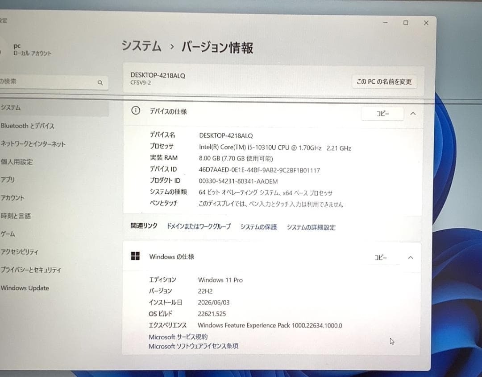Click この PC の名前を変更 button
The image size is (482, 377).
[384, 82]
